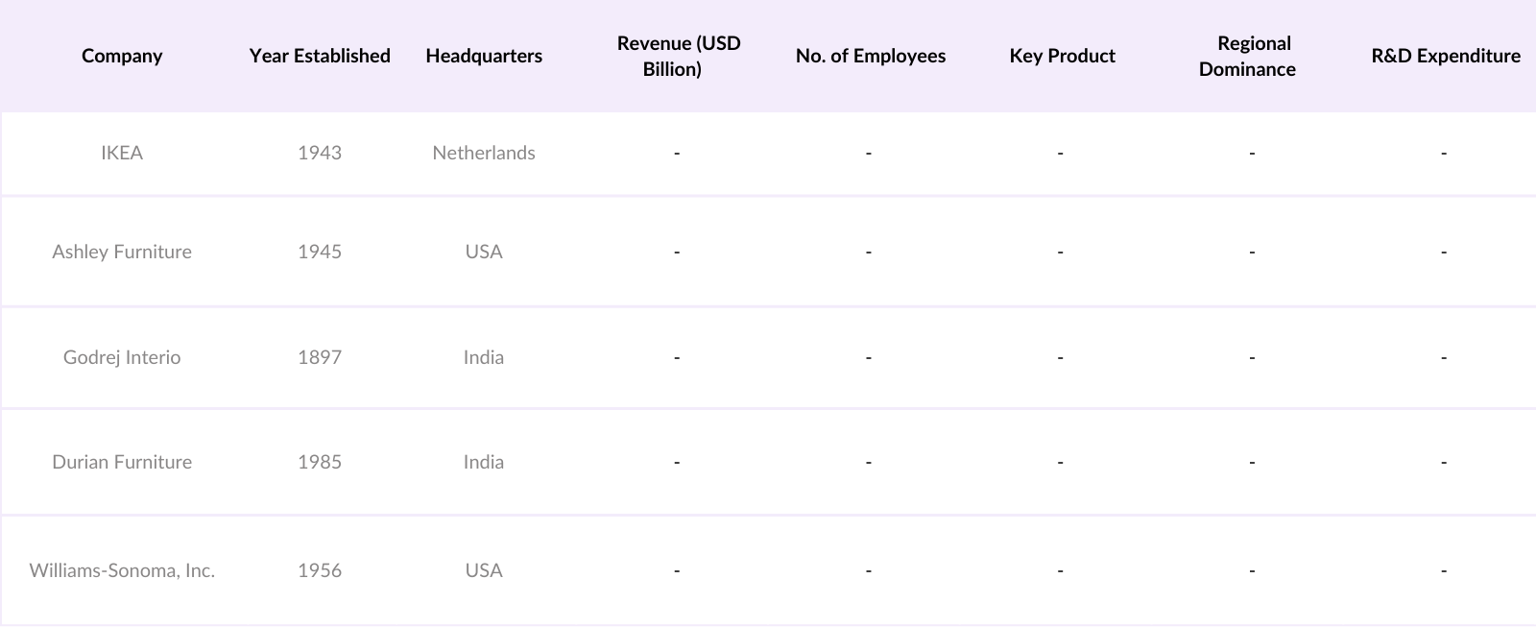Select the IKEA company cell
Screen dimensions: 1536x627
coord(122,153)
